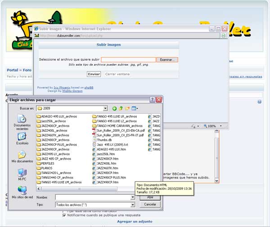Click the green back arrow icon
The width and height of the screenshot is (270, 227).
coord(115,108)
